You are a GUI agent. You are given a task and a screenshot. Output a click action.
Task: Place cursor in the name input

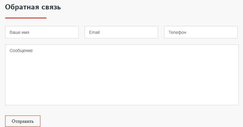42,32
